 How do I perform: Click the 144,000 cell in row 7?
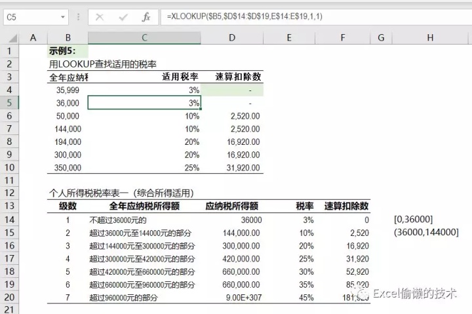(x=68, y=129)
